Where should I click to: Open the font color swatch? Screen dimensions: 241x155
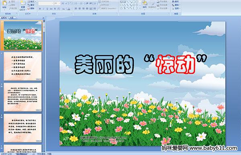pos(69,9)
